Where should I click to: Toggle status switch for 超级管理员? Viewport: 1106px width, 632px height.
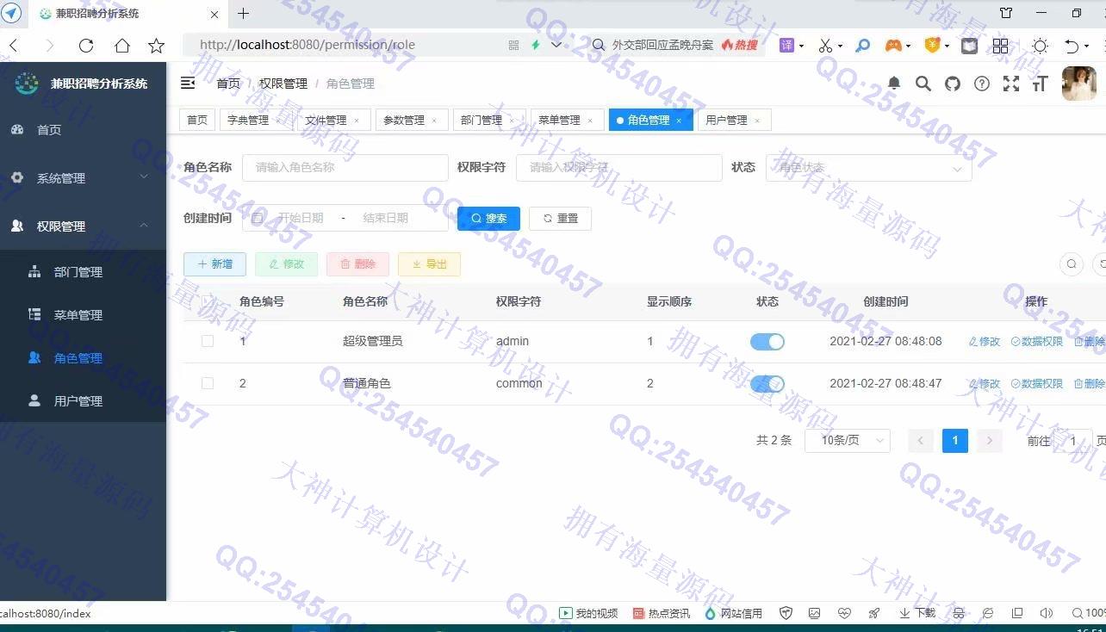(x=767, y=342)
